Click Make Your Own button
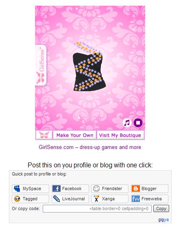Viewport: 183px width, 228px height. (x=75, y=135)
